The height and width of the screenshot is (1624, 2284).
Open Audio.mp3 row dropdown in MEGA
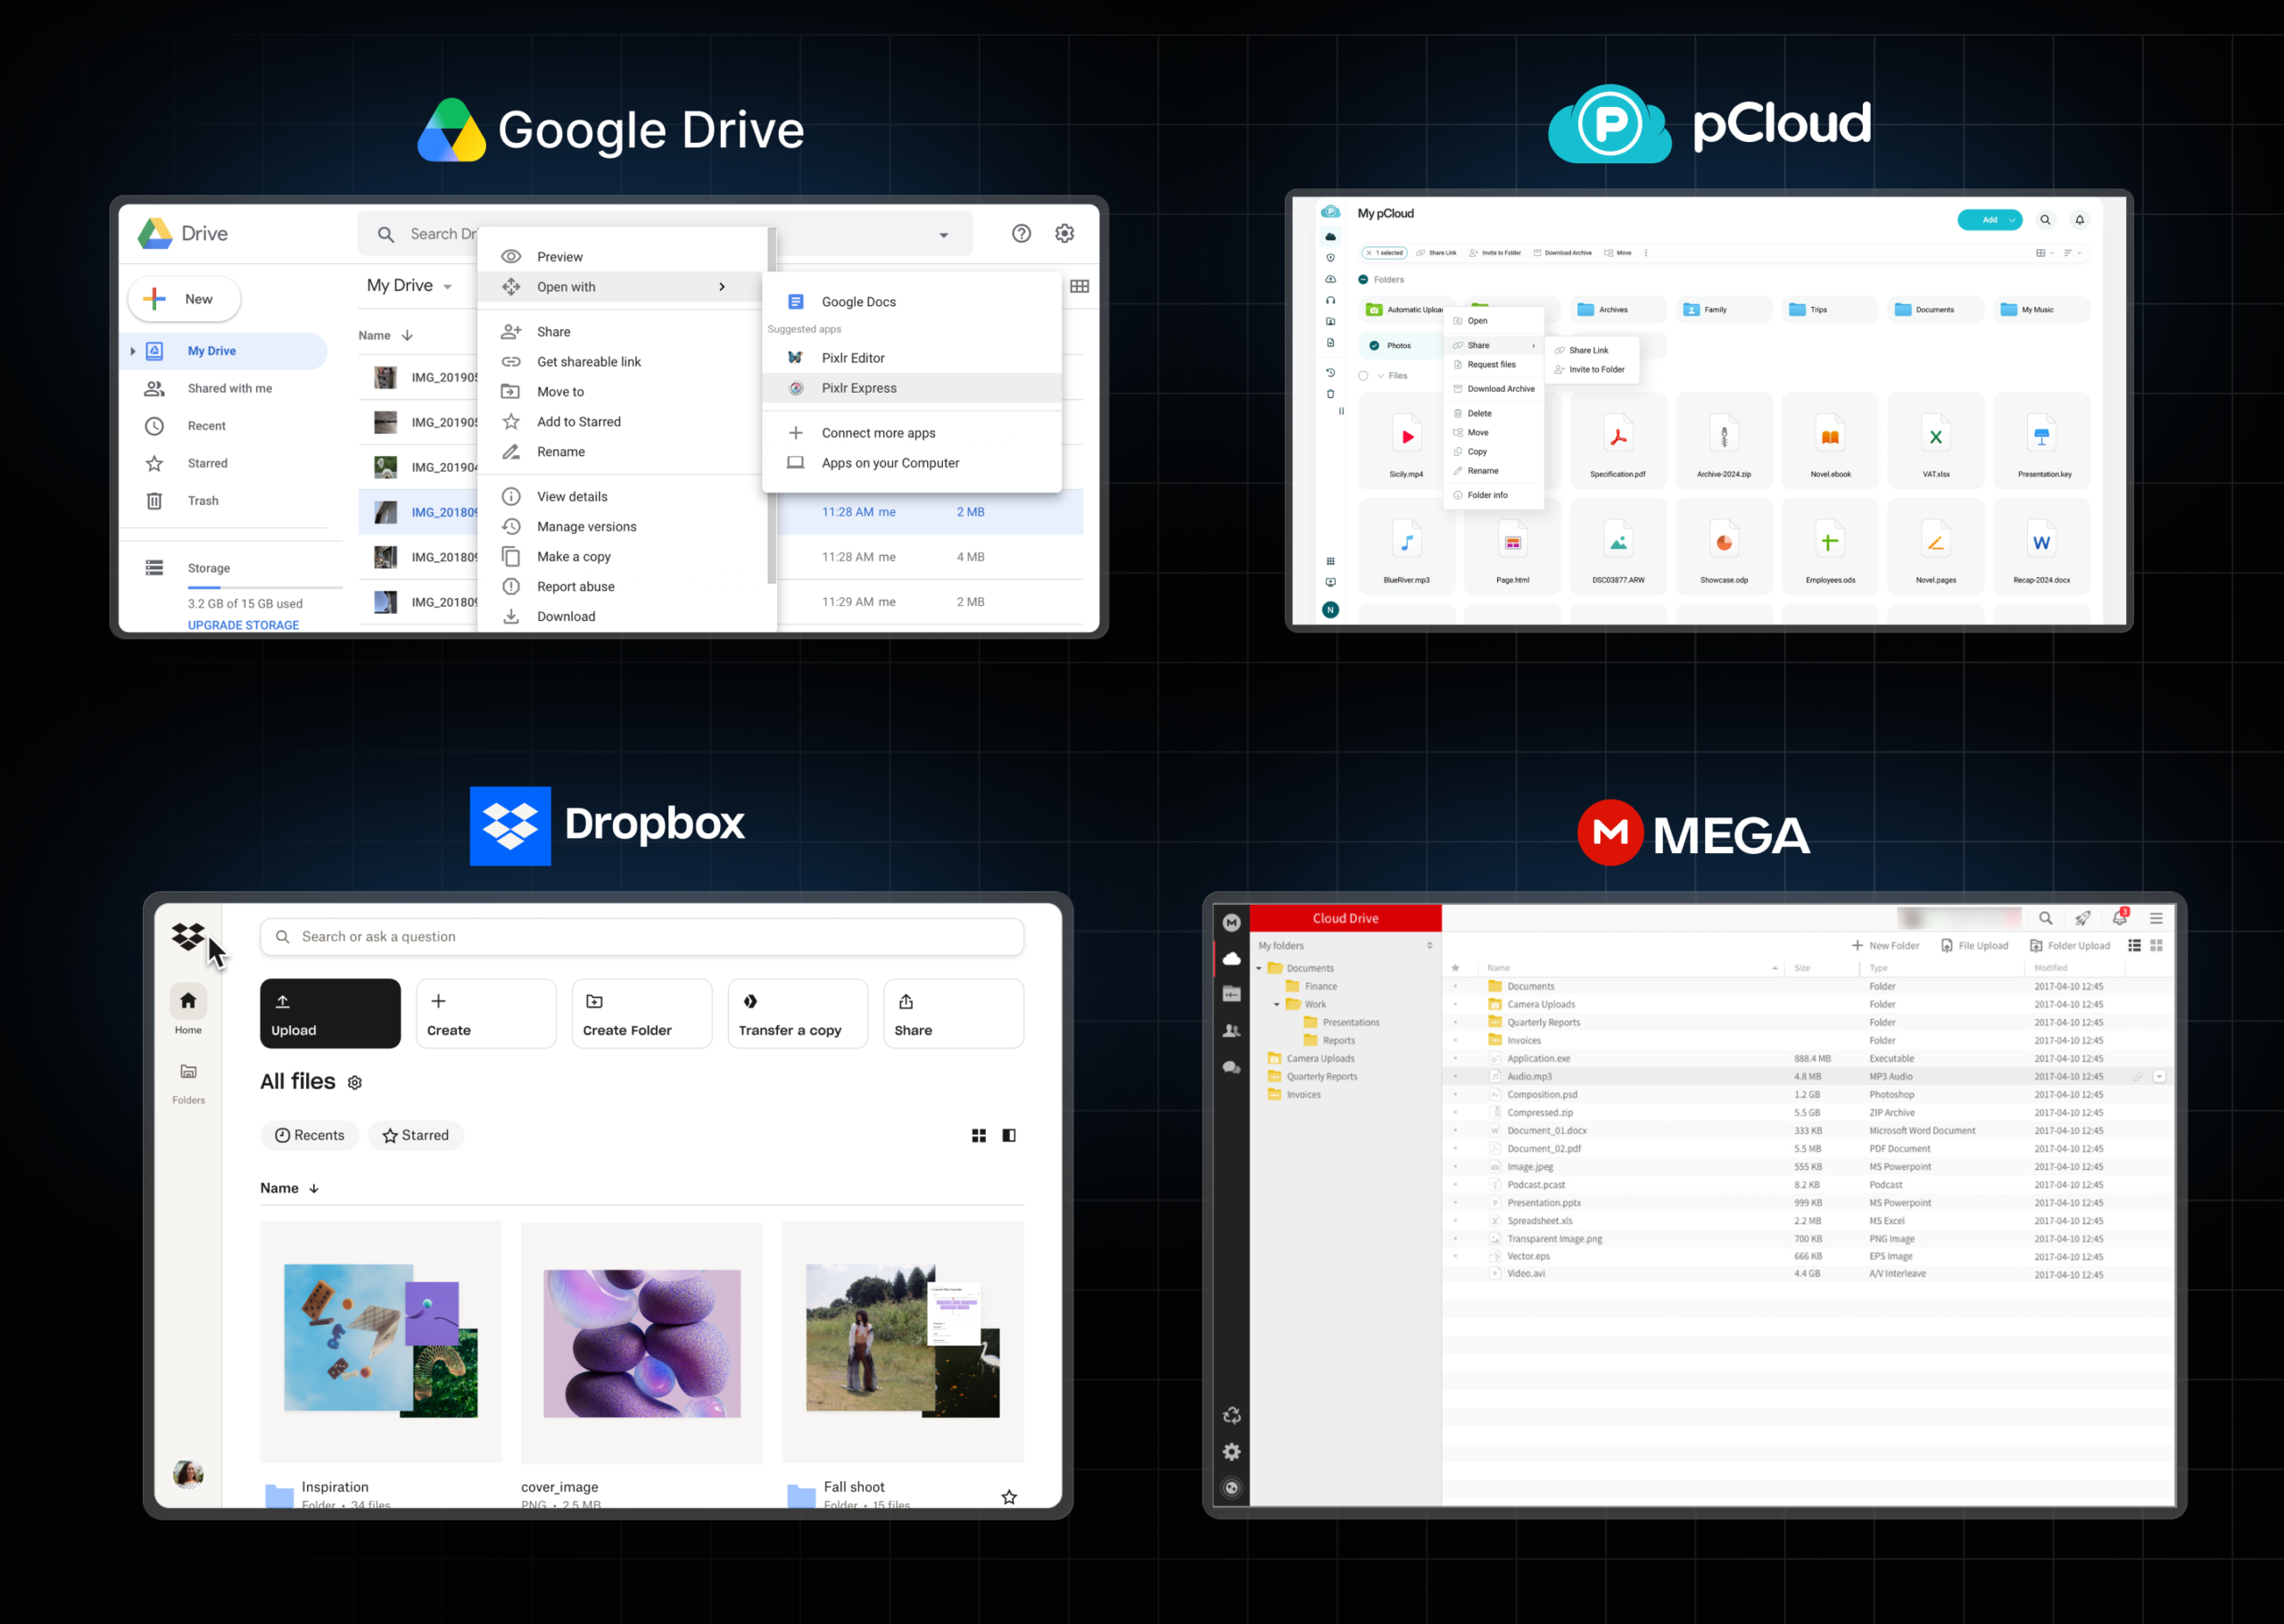(x=2159, y=1077)
